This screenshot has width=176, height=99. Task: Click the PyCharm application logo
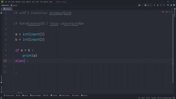pos(2,2)
